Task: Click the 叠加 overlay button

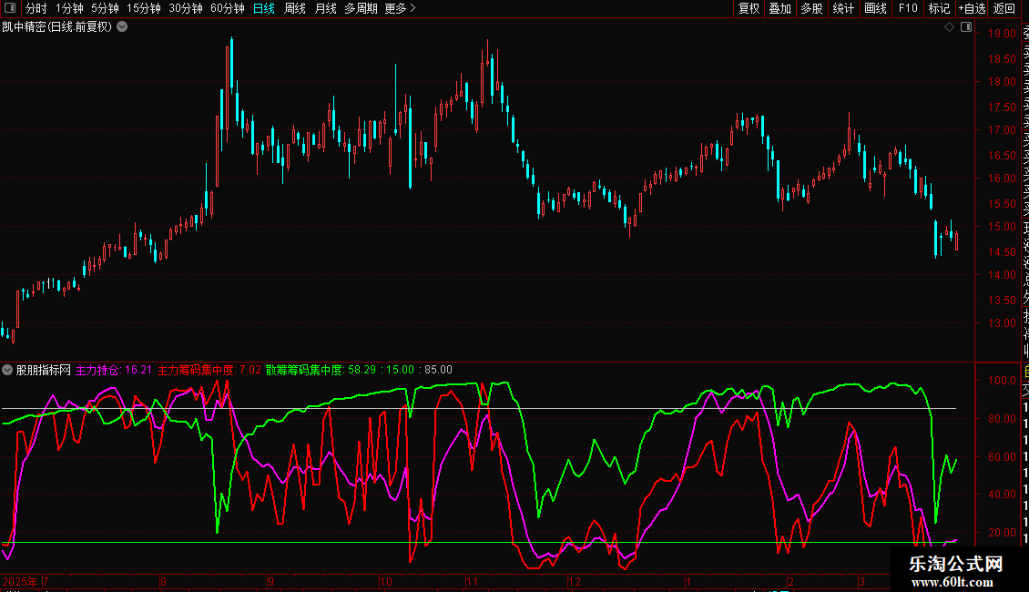Action: (780, 8)
